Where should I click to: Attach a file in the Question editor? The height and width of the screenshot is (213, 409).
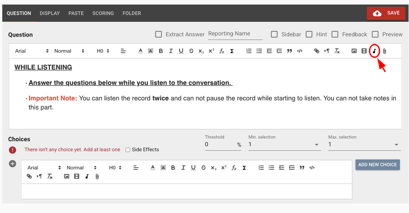coord(385,51)
